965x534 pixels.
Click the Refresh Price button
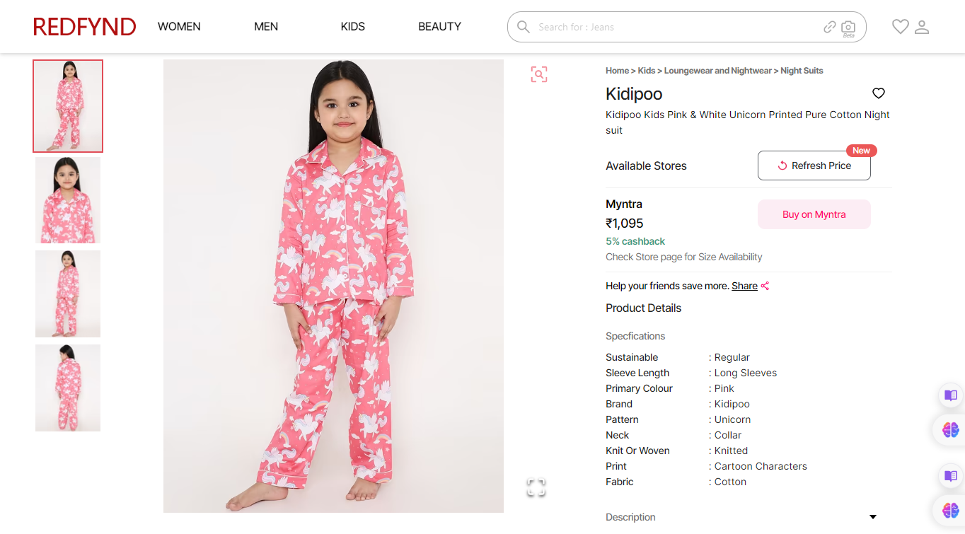tap(814, 166)
